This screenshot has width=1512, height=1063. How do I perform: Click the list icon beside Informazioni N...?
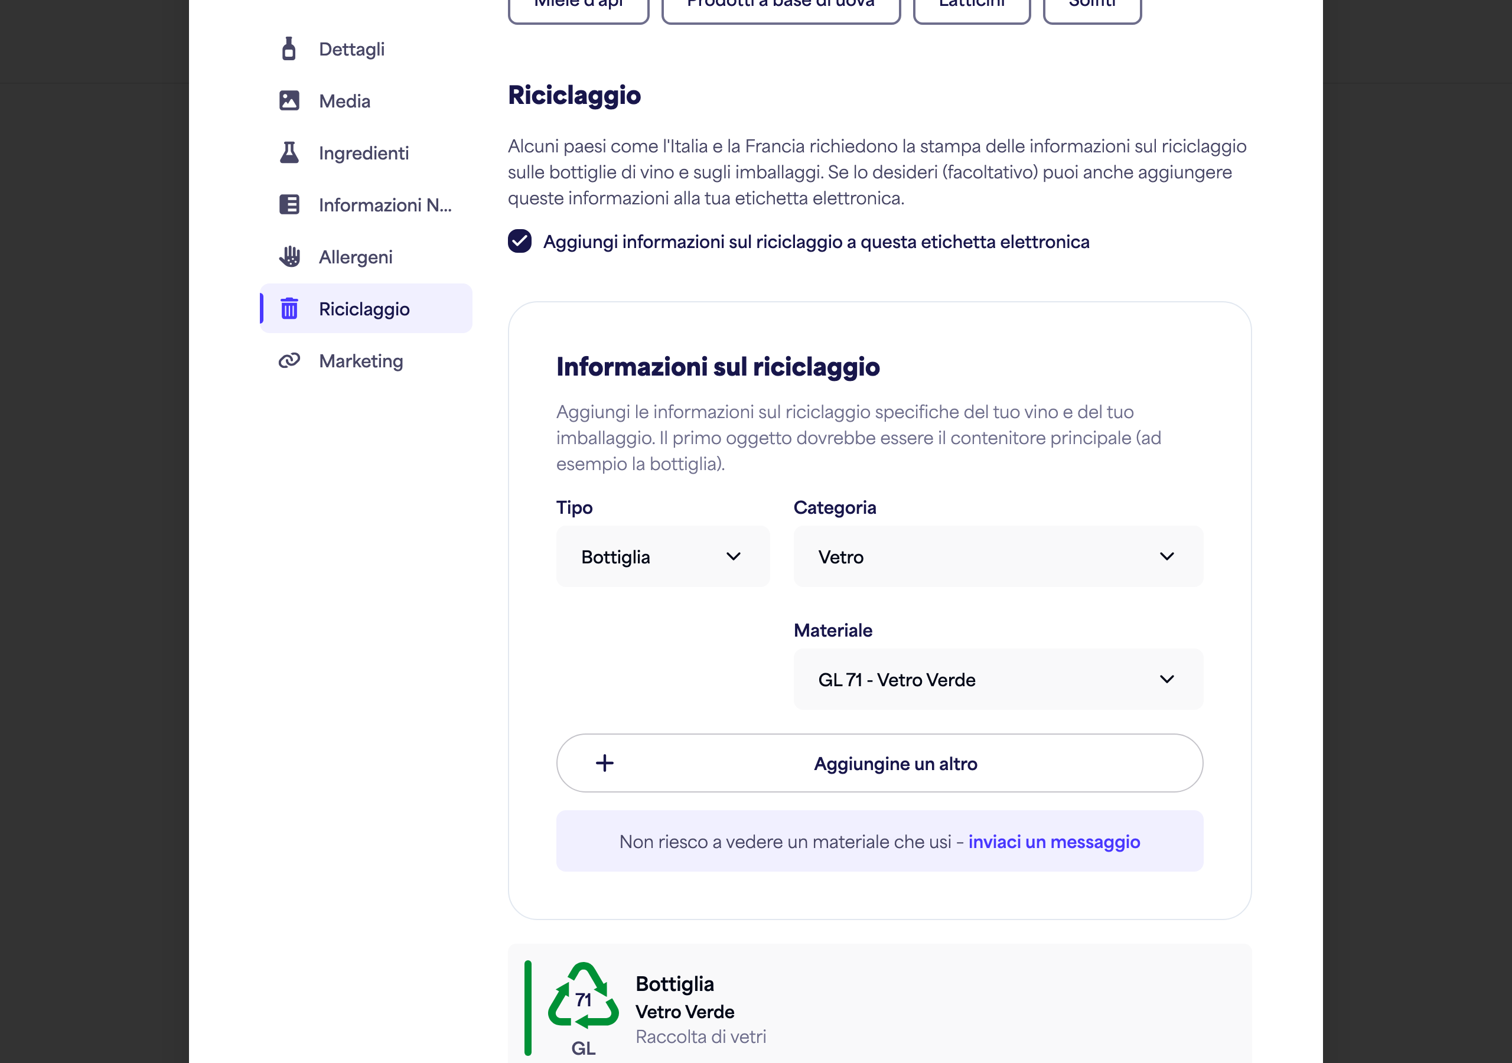point(289,204)
